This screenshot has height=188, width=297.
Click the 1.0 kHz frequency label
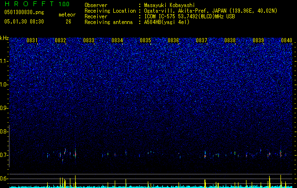(4, 85)
